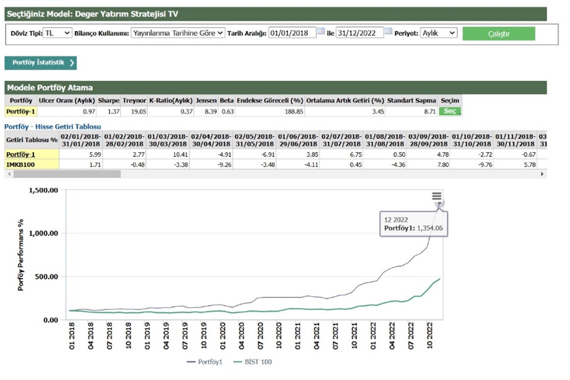Click the Sharpe column header
This screenshot has height=380, width=570.
coord(109,100)
